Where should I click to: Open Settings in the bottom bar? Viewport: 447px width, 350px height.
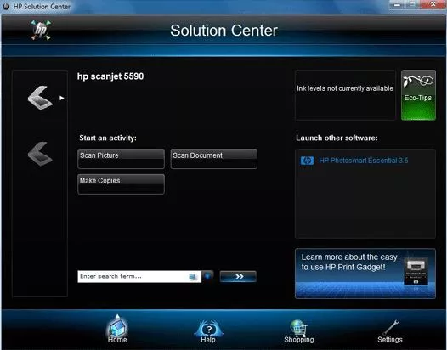390,331
